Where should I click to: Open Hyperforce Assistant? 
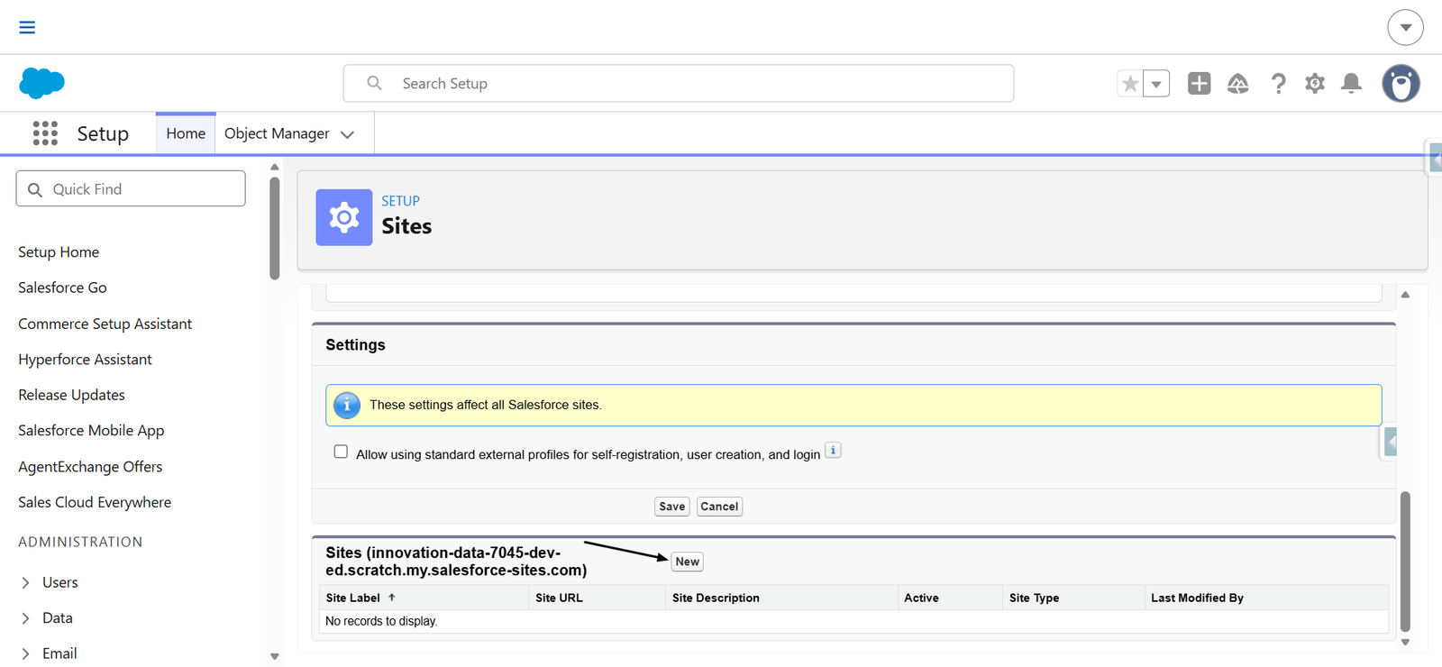[85, 360]
